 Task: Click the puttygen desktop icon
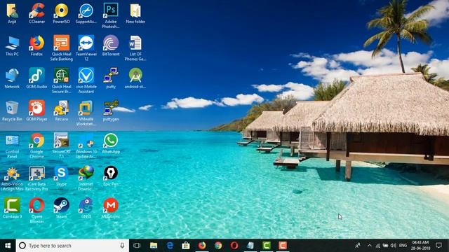pyautogui.click(x=111, y=111)
